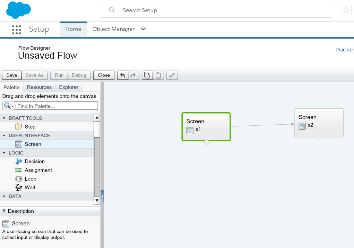Select the Assignment palette row
This screenshot has height=248, width=354.
point(47,170)
